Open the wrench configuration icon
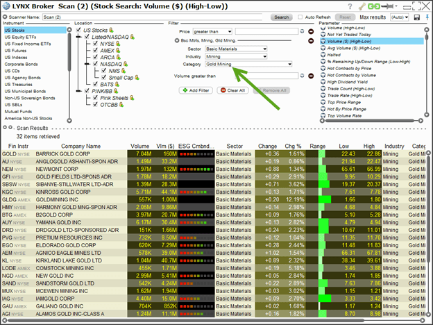The width and height of the screenshot is (433, 325). 362,6
